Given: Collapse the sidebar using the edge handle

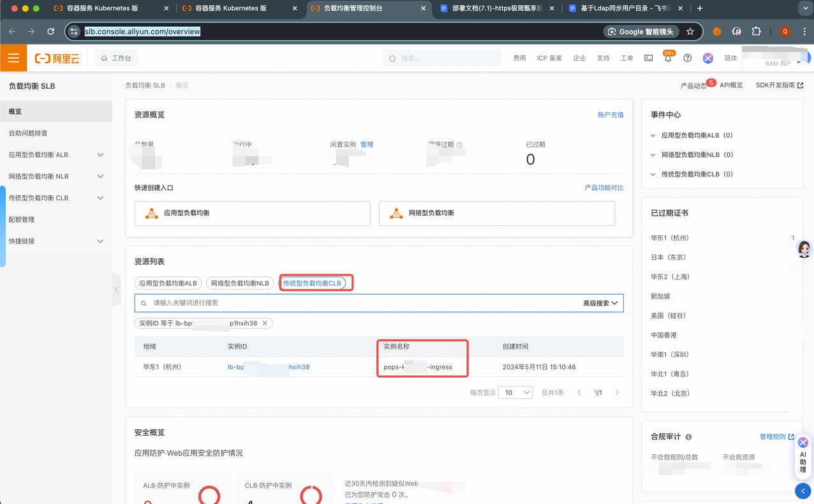Looking at the screenshot, I should 117,290.
